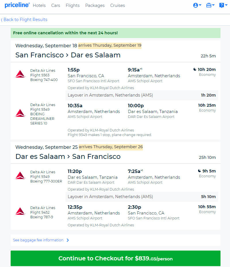The height and width of the screenshot is (267, 230).
Task: Click Delta logo beside Flight 9452
Action: click(20, 211)
